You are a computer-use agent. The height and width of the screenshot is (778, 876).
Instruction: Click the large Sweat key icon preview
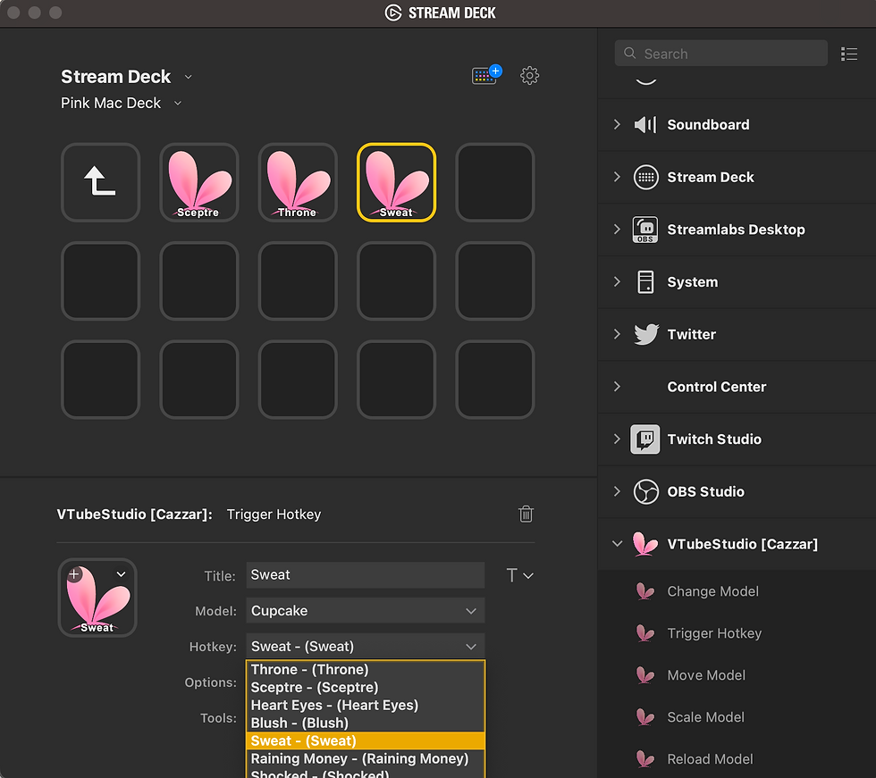point(97,598)
